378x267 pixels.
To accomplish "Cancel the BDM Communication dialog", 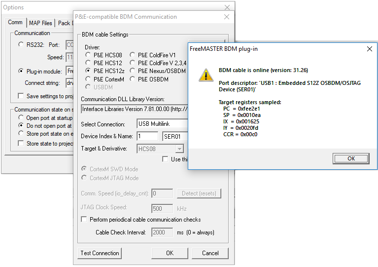I will 210,253.
